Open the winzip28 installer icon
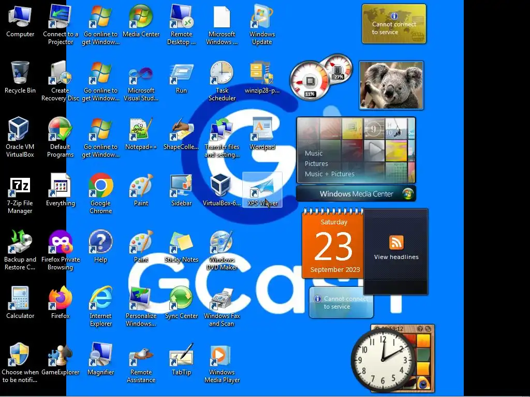Screen dimensions: 530x397 [x=262, y=78]
